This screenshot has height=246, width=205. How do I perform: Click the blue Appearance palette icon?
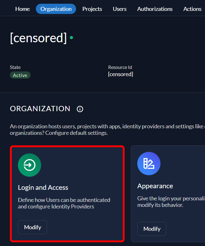point(149,163)
